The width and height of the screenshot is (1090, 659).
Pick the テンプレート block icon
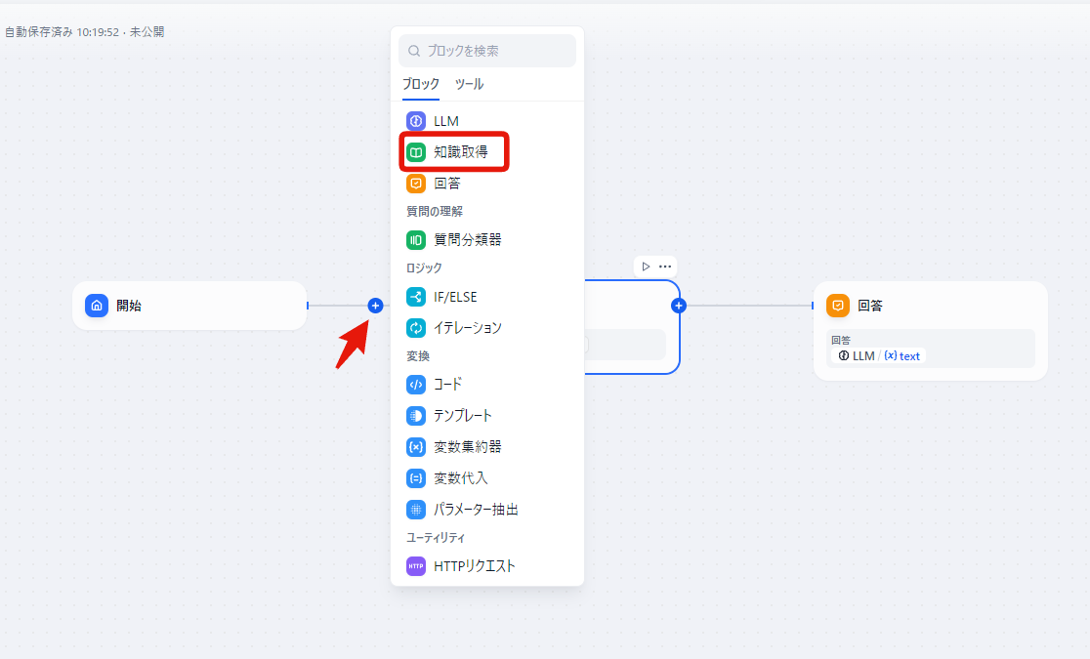(416, 416)
